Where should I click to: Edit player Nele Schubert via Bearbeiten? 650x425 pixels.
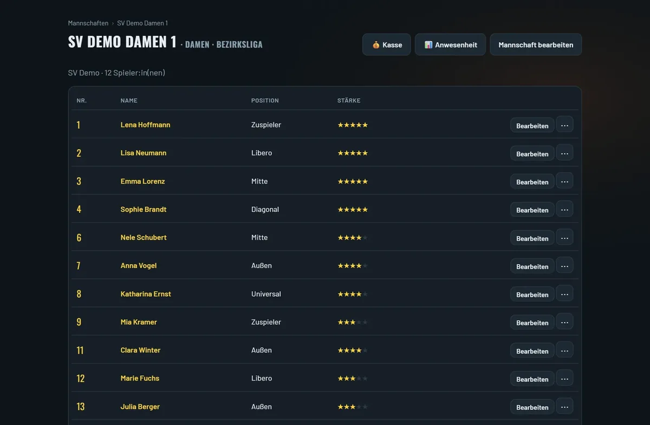pos(532,238)
